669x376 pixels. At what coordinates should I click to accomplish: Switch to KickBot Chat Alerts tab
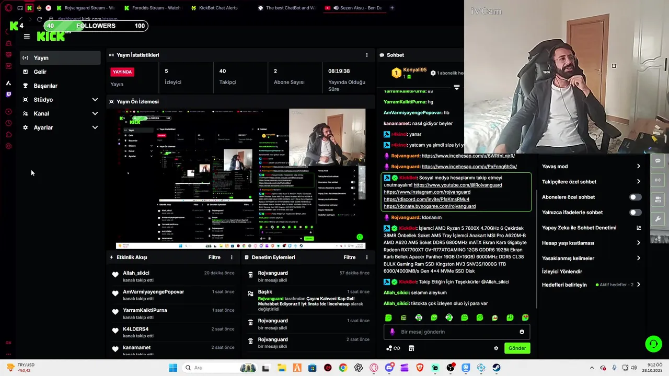(x=218, y=8)
